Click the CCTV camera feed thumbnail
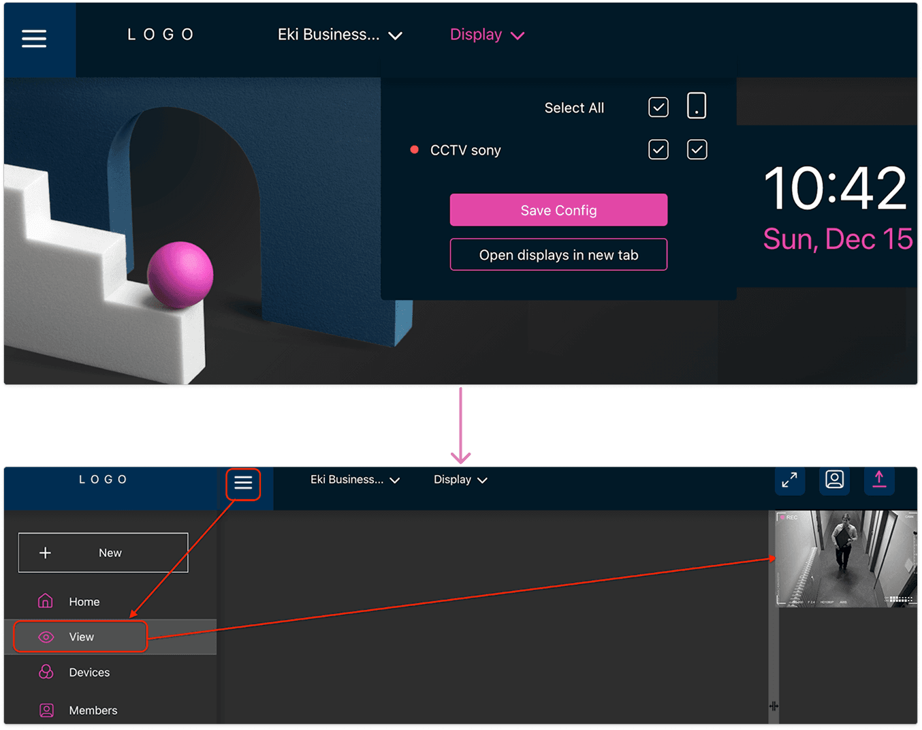 click(x=846, y=559)
